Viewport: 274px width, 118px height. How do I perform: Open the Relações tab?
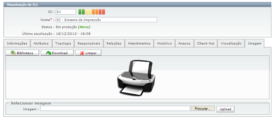114,43
